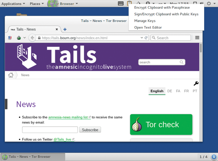Click the wrench icon above language links
This screenshot has width=218, height=161.
tap(196, 83)
